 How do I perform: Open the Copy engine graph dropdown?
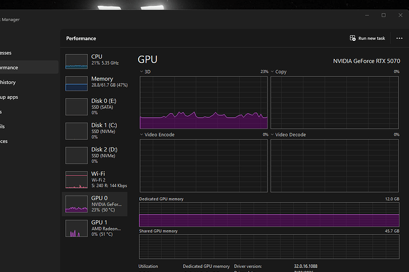tap(272, 72)
